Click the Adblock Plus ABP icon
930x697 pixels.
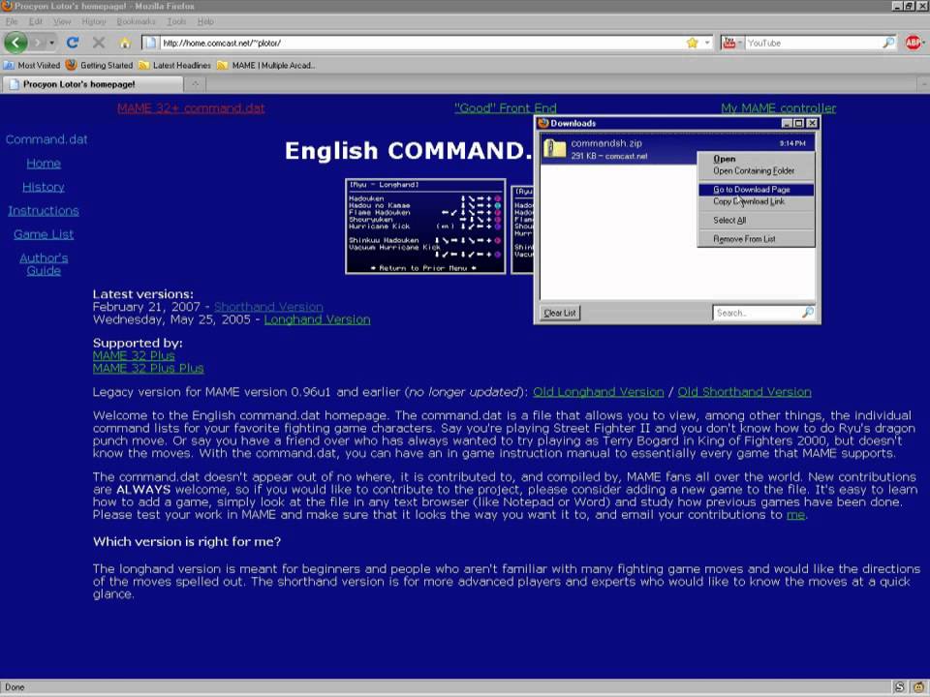click(x=914, y=43)
